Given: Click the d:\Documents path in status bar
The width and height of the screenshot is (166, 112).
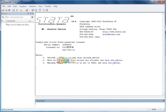Looking at the screenshot, I should click(7, 110).
